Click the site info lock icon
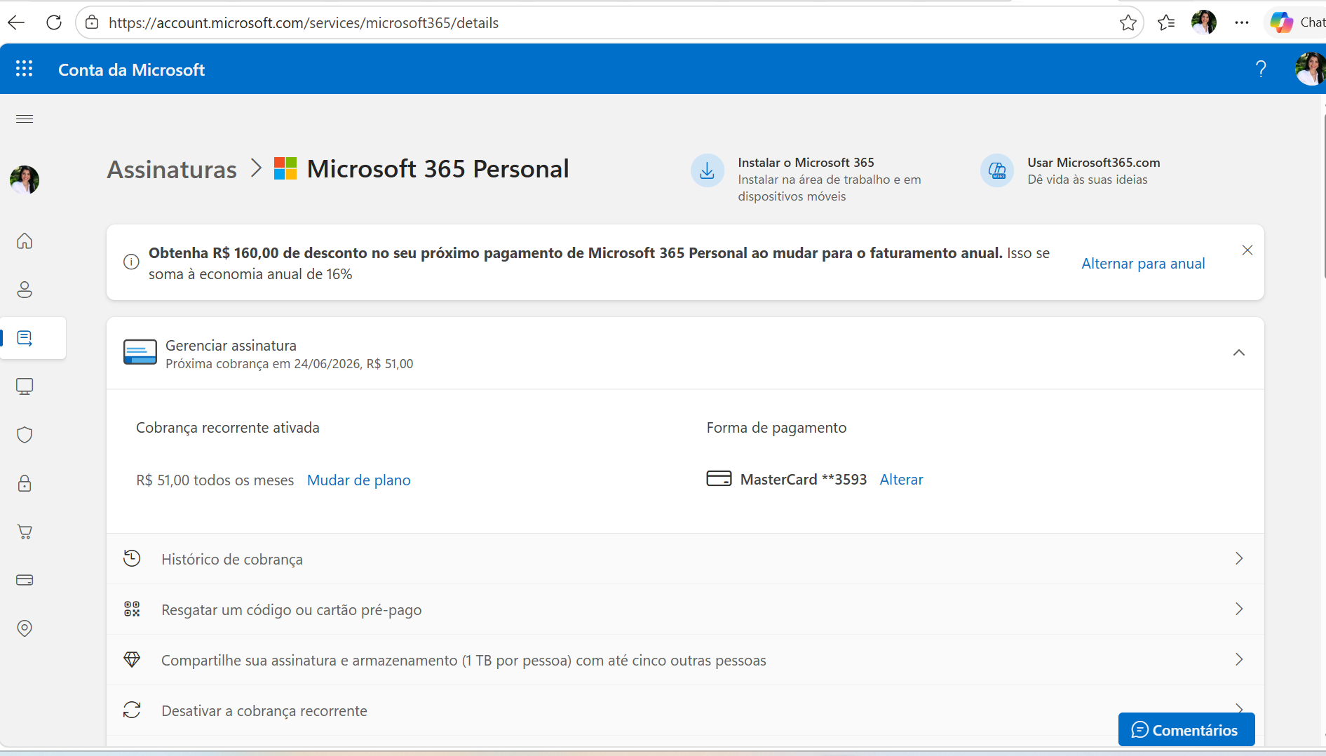 (92, 22)
